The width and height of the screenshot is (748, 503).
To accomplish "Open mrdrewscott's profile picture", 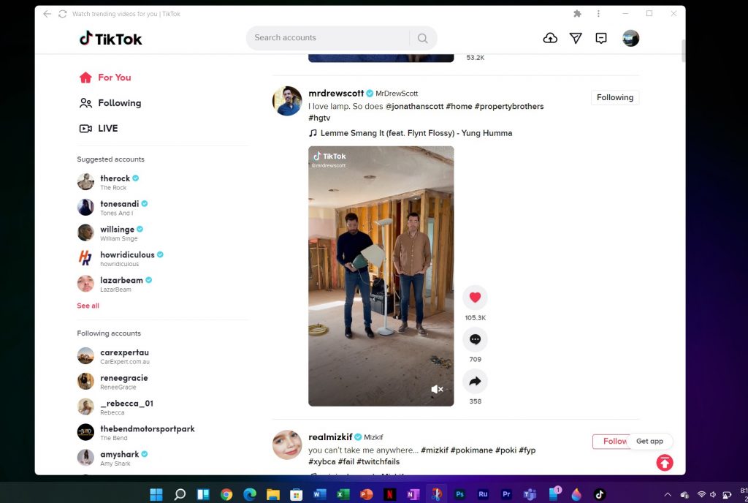I will (x=287, y=101).
